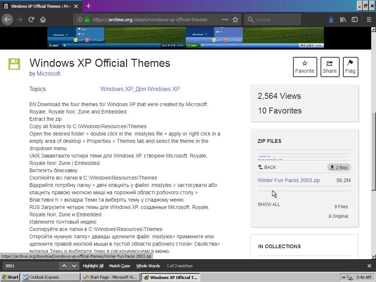The height and width of the screenshot is (282, 376).
Task: Open the Firefox hamburger menu
Action: (369, 19)
